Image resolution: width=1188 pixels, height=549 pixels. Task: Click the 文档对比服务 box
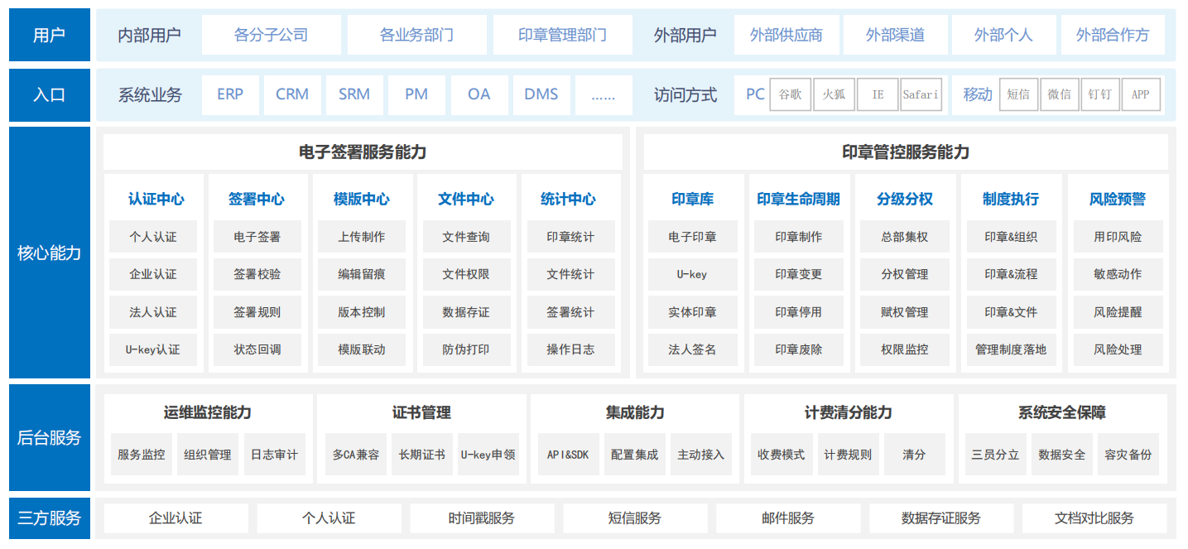coord(1094,518)
